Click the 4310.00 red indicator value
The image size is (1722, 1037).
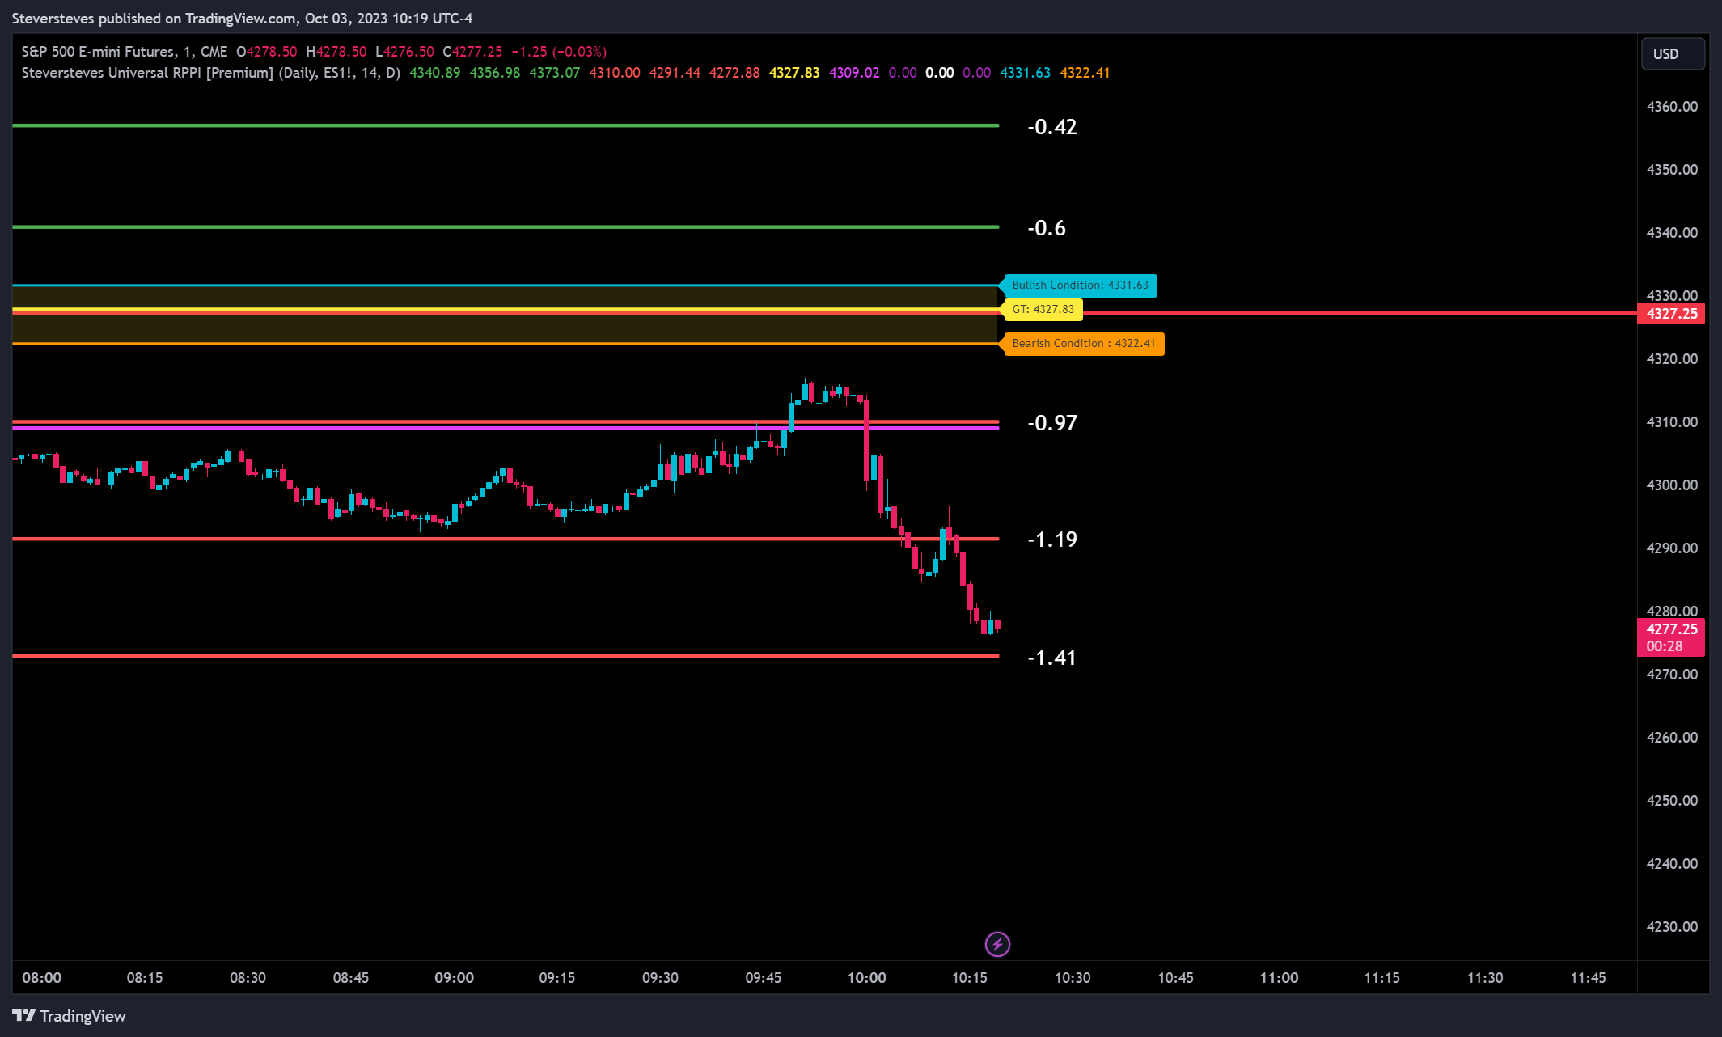click(x=614, y=73)
